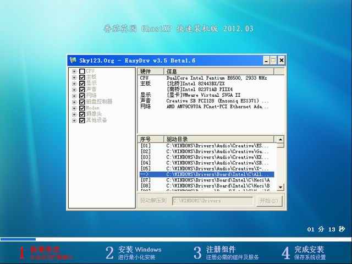Select driver row [01] Creative\ES
The image size is (352, 264).
pos(207,146)
